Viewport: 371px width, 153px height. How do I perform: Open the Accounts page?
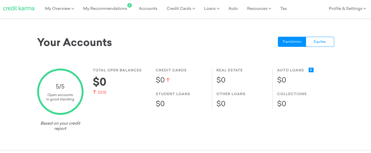148,9
